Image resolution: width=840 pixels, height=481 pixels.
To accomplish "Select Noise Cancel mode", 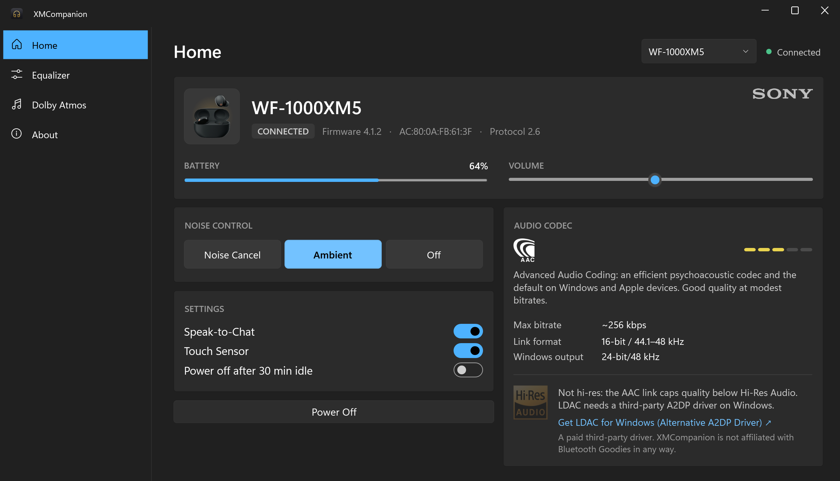I will point(232,254).
